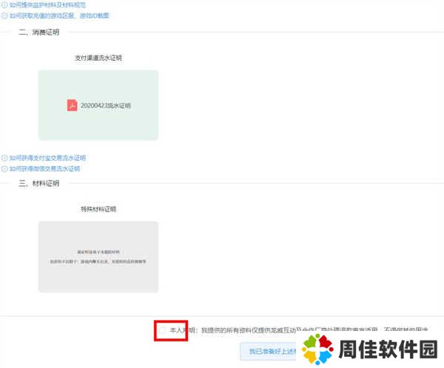Click the 二、消费证明 section heading
The height and width of the screenshot is (368, 444).
[39, 33]
